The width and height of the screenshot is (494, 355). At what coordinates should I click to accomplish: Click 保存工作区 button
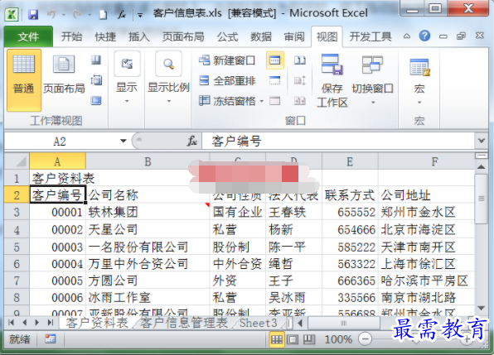tap(332, 80)
